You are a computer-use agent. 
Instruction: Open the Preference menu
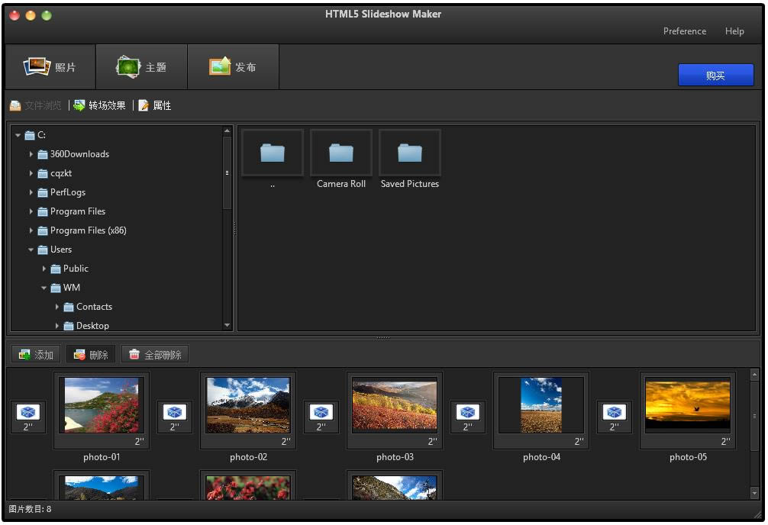point(685,31)
